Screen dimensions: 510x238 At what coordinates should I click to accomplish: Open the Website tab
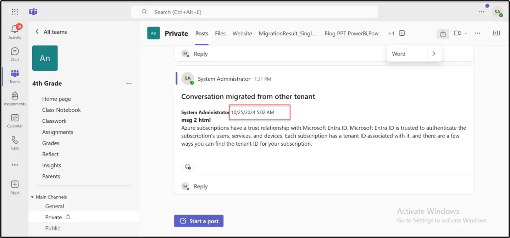point(242,33)
